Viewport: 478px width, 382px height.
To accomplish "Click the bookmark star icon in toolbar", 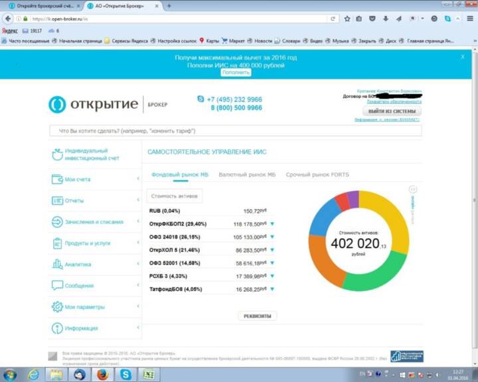I will [x=347, y=19].
